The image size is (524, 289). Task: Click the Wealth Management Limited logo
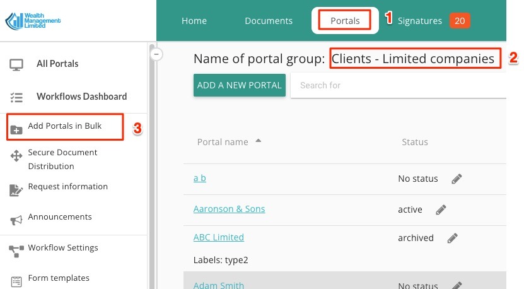click(x=33, y=21)
